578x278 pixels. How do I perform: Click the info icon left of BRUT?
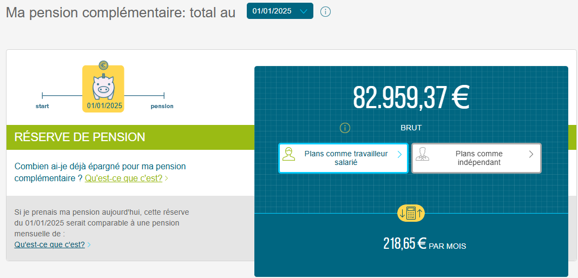point(345,128)
